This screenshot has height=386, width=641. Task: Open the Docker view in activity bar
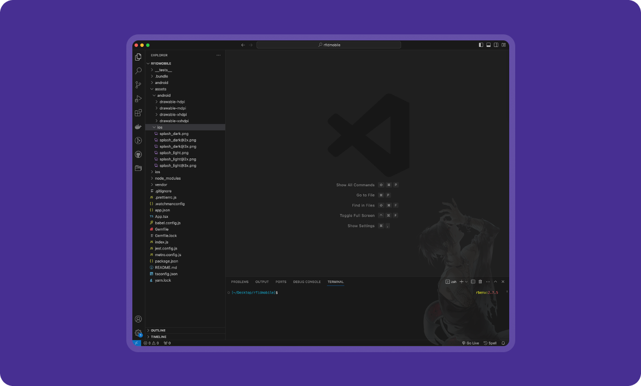click(x=138, y=127)
